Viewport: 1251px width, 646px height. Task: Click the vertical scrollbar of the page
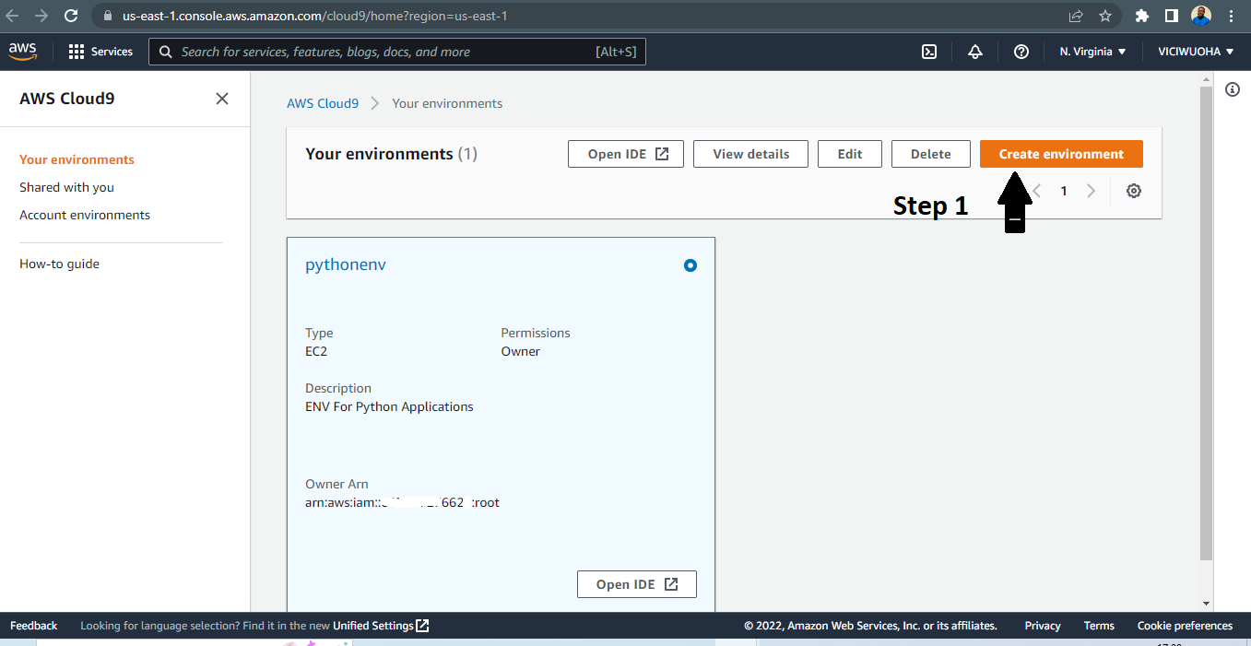tap(1206, 324)
